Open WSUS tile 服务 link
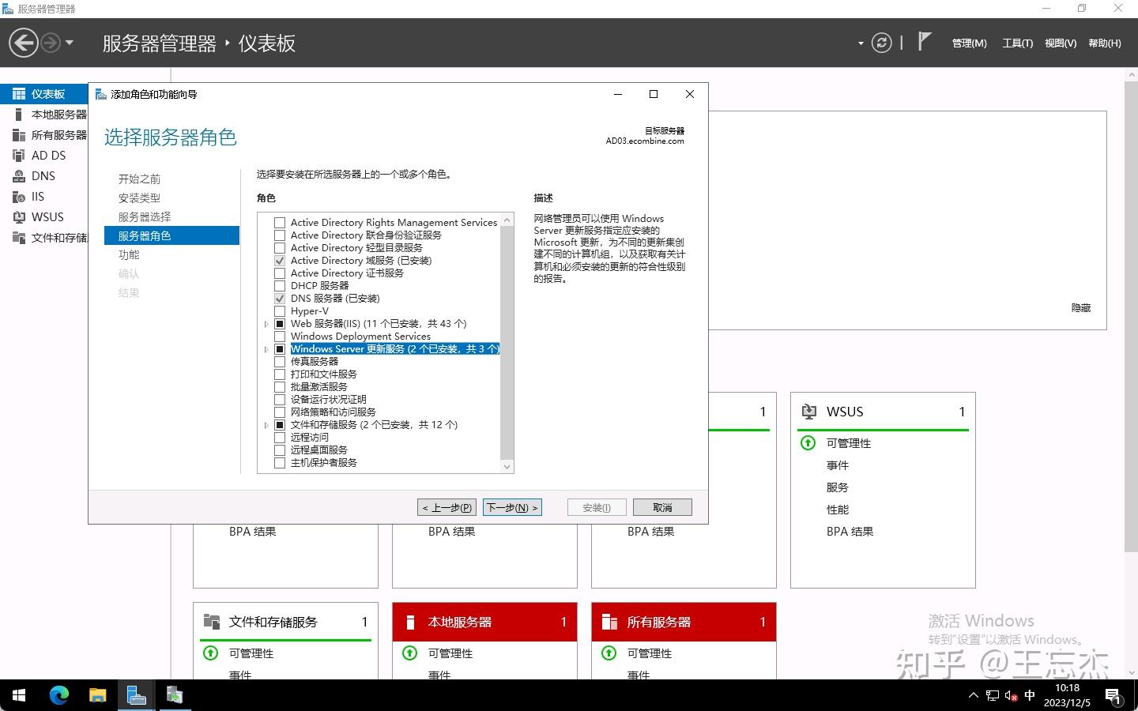Image resolution: width=1138 pixels, height=711 pixels. 838,487
